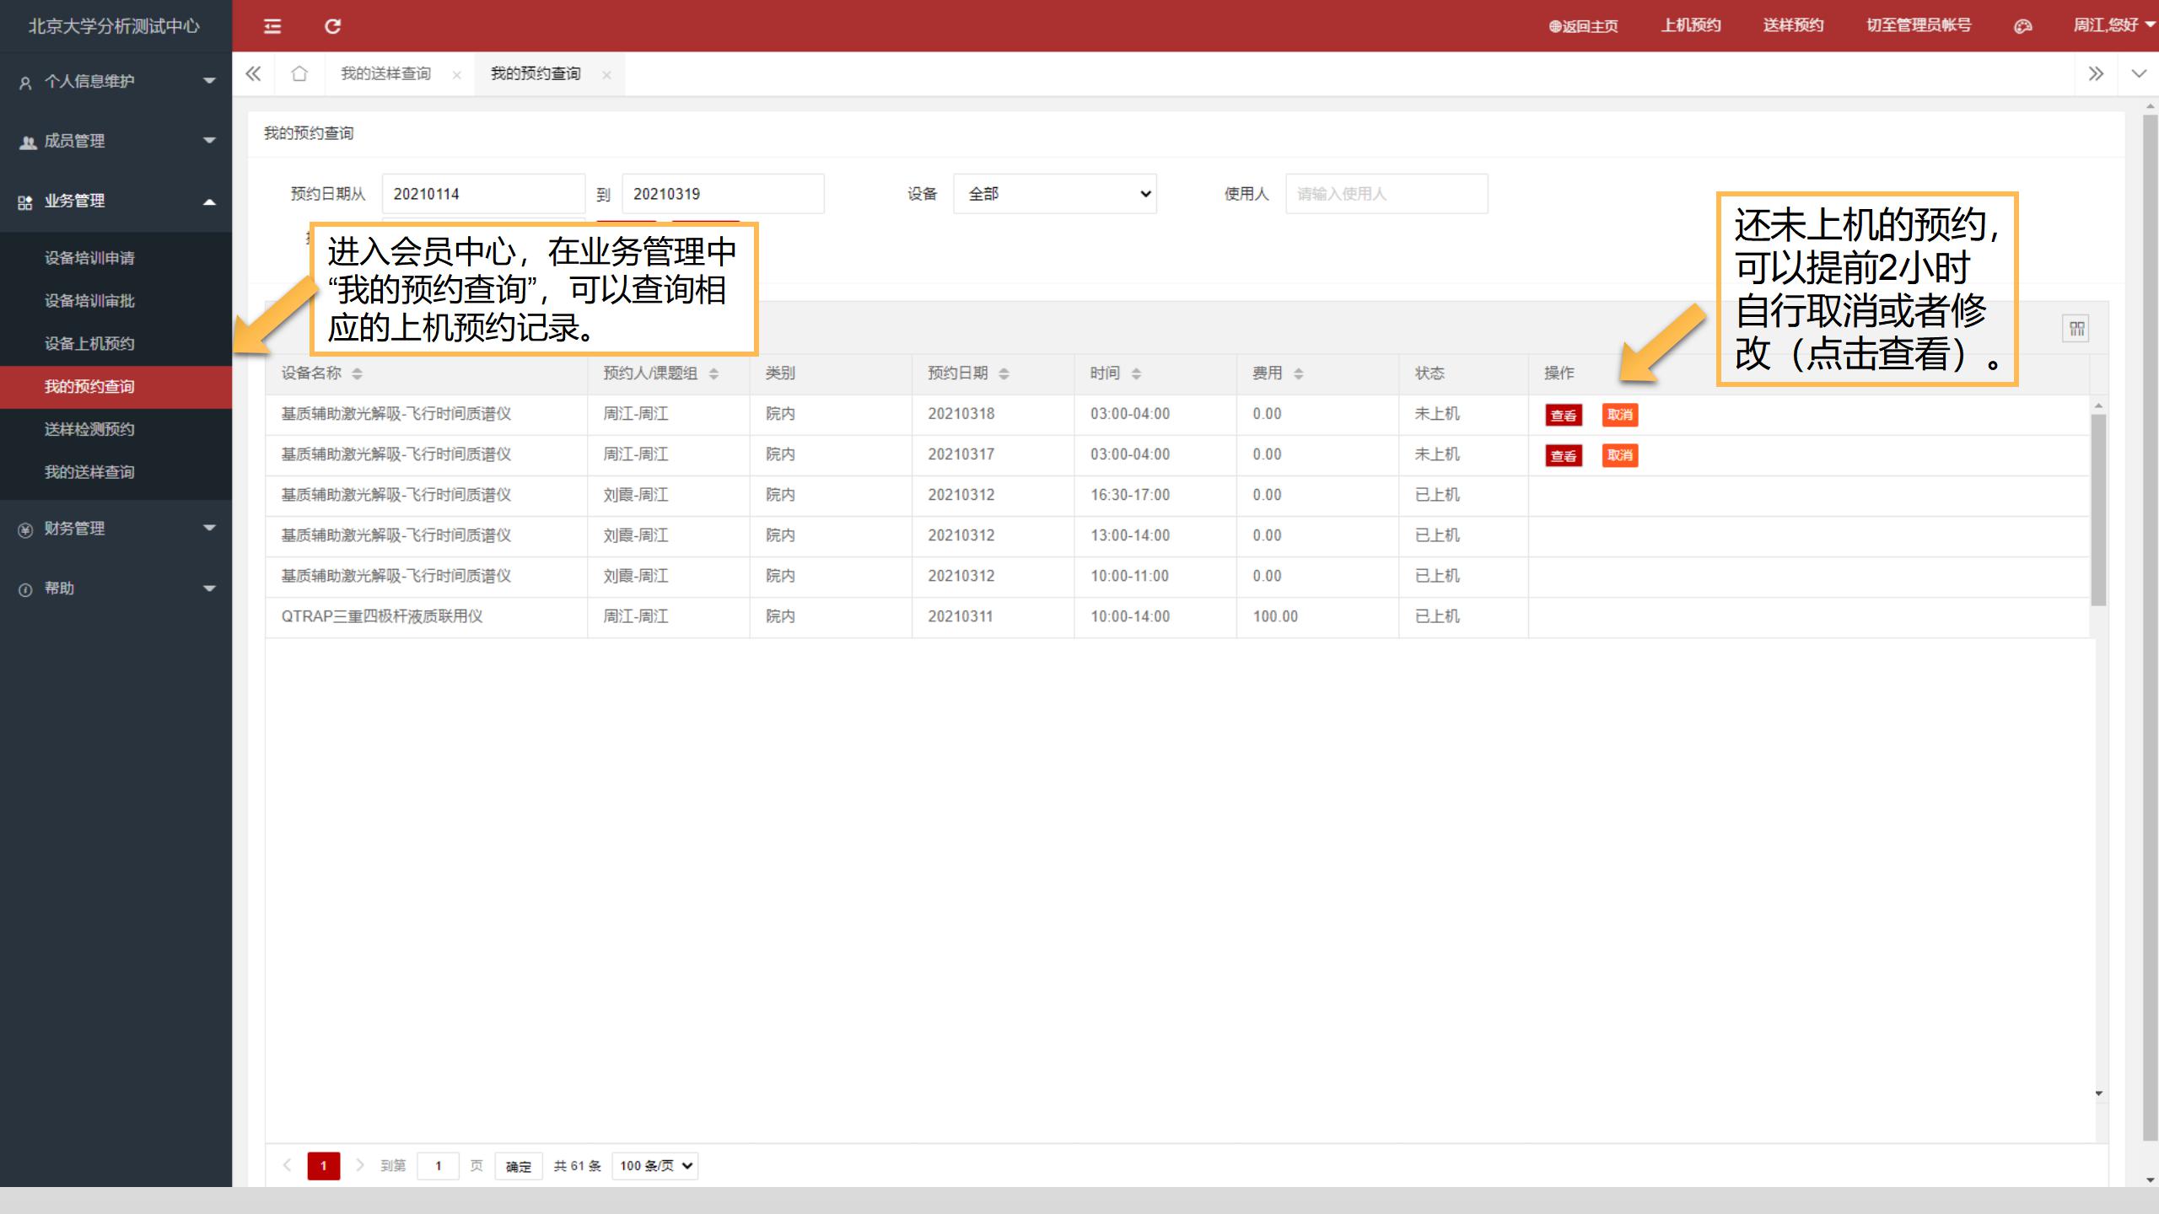Sort by 设备名称 column arrows
The width and height of the screenshot is (2159, 1214).
pos(357,373)
